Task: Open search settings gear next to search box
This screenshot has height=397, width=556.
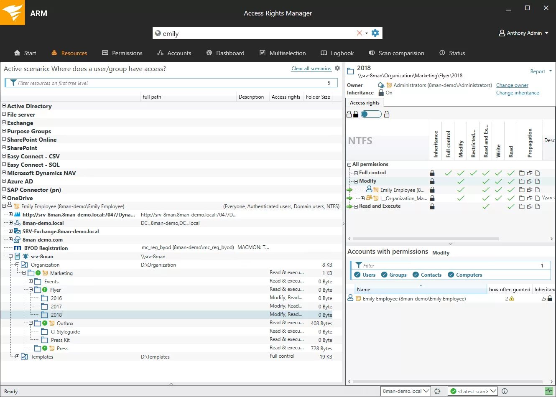Action: [x=375, y=33]
